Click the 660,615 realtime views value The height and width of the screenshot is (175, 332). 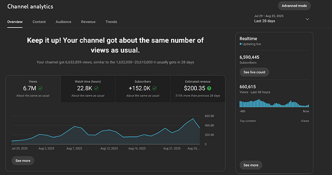point(248,87)
